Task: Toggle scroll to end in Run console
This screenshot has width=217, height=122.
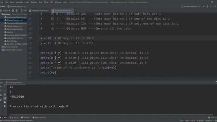Action: coord(5,98)
